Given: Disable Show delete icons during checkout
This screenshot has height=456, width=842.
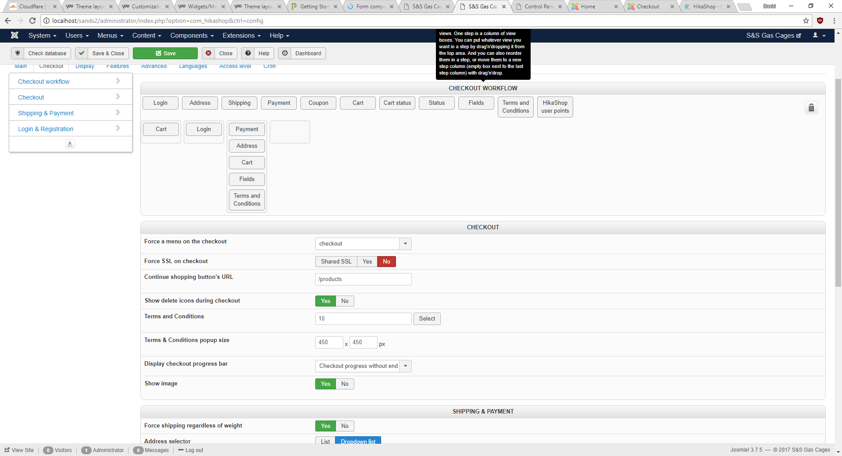Looking at the screenshot, I should point(345,301).
